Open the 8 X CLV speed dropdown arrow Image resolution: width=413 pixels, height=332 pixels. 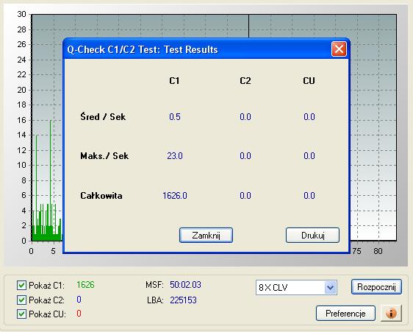tap(330, 287)
